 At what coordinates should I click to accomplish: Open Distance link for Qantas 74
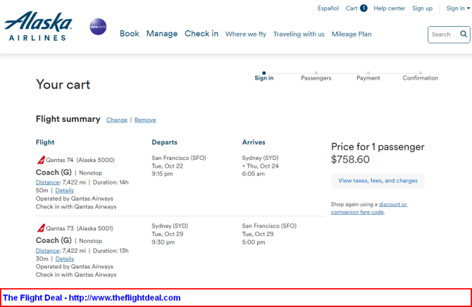(48, 182)
